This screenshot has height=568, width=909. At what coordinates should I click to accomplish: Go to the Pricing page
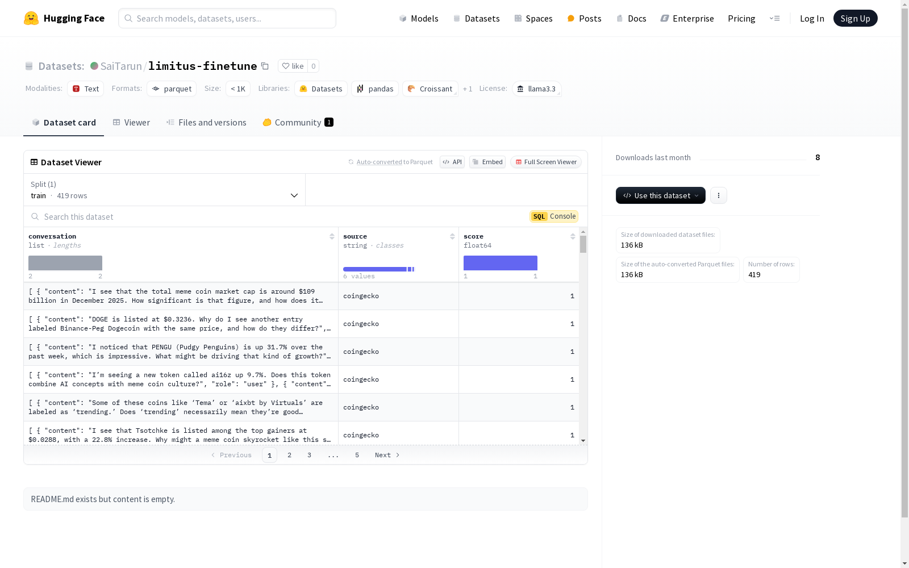click(x=741, y=18)
